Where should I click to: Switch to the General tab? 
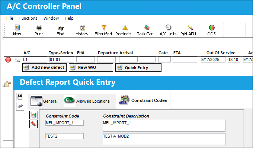tap(45, 101)
